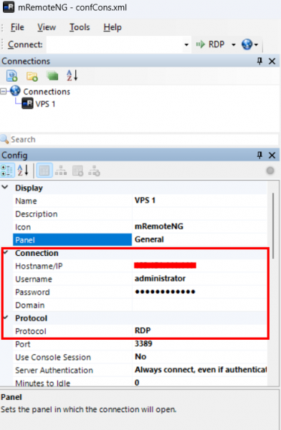Click the Default Inheritance icon in Config
This screenshot has height=430, width=281.
(x=94, y=171)
